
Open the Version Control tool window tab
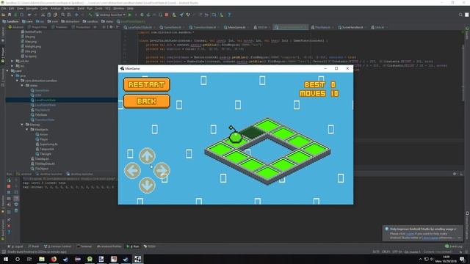click(57, 246)
